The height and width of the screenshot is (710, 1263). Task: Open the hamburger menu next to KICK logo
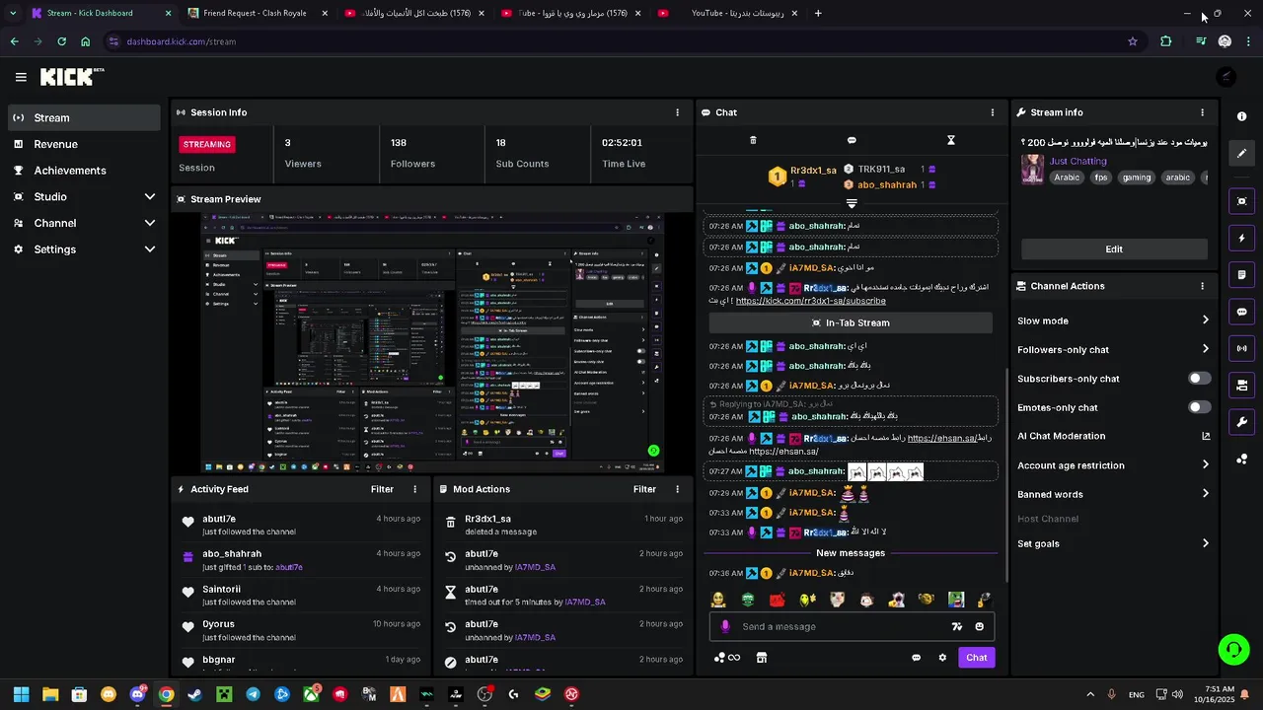click(21, 77)
